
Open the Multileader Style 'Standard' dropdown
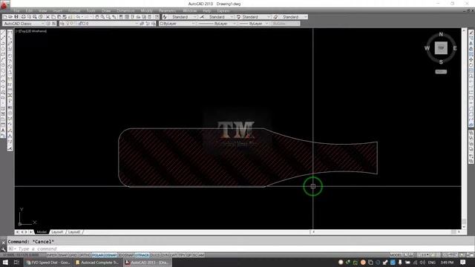(x=305, y=17)
